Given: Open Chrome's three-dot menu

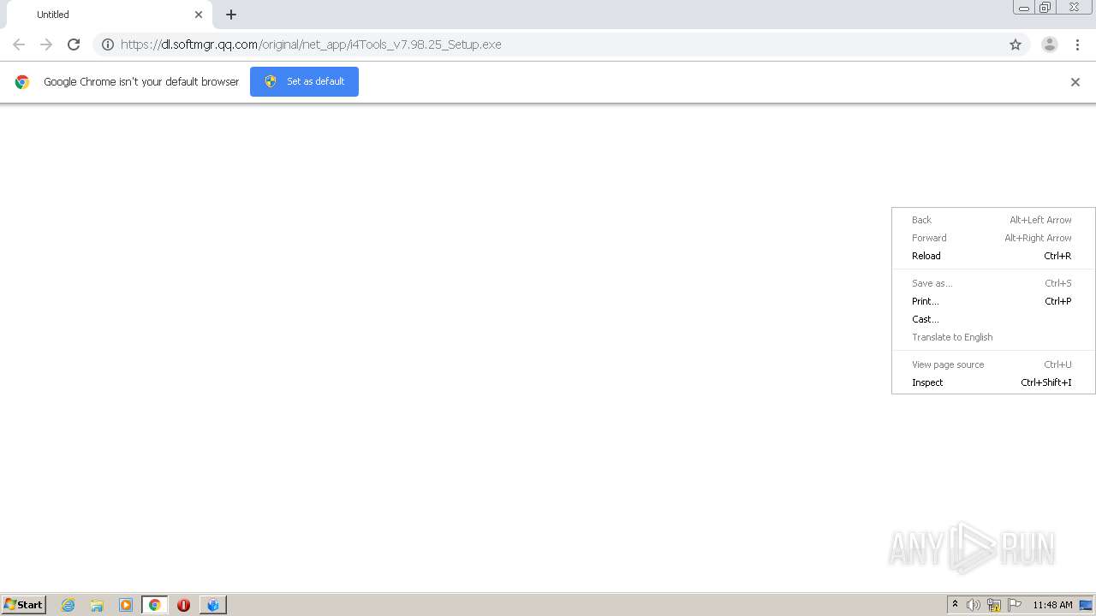Looking at the screenshot, I should coord(1077,44).
